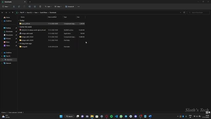Open the View dropdown

pyautogui.click(x=58, y=7)
